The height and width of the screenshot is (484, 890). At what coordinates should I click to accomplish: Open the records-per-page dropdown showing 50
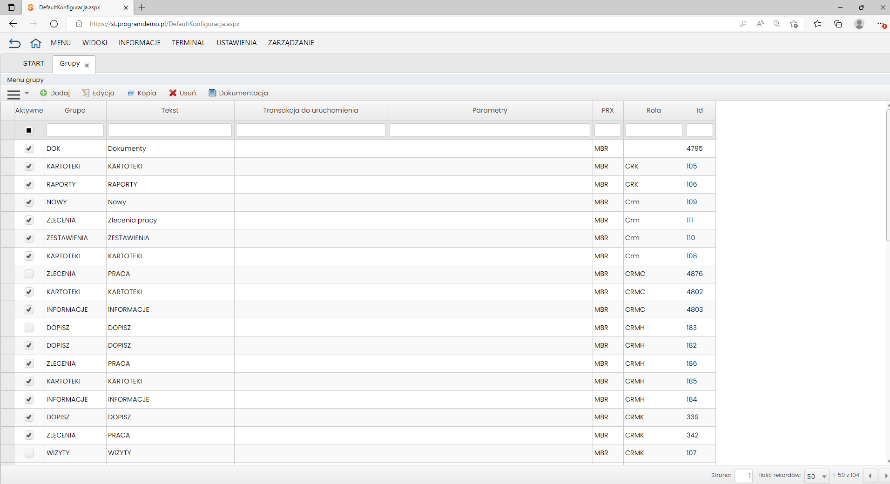click(x=817, y=476)
